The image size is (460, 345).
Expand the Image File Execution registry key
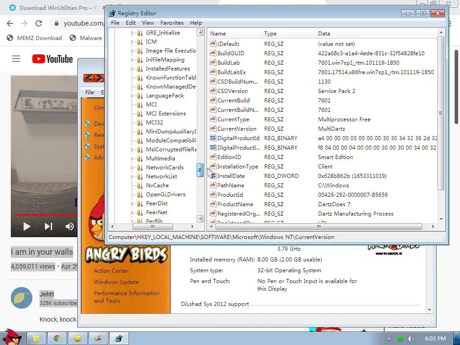click(x=132, y=51)
